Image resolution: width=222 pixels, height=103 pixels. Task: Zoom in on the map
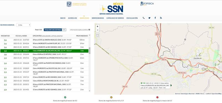coord(97,26)
